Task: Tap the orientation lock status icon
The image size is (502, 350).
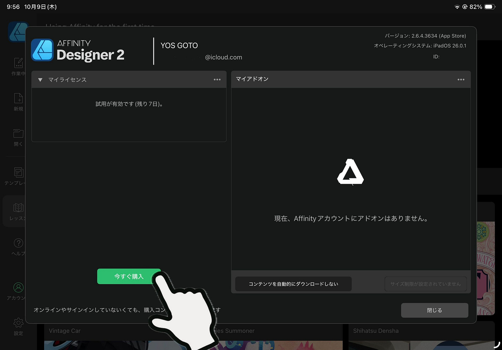Action: click(x=465, y=7)
